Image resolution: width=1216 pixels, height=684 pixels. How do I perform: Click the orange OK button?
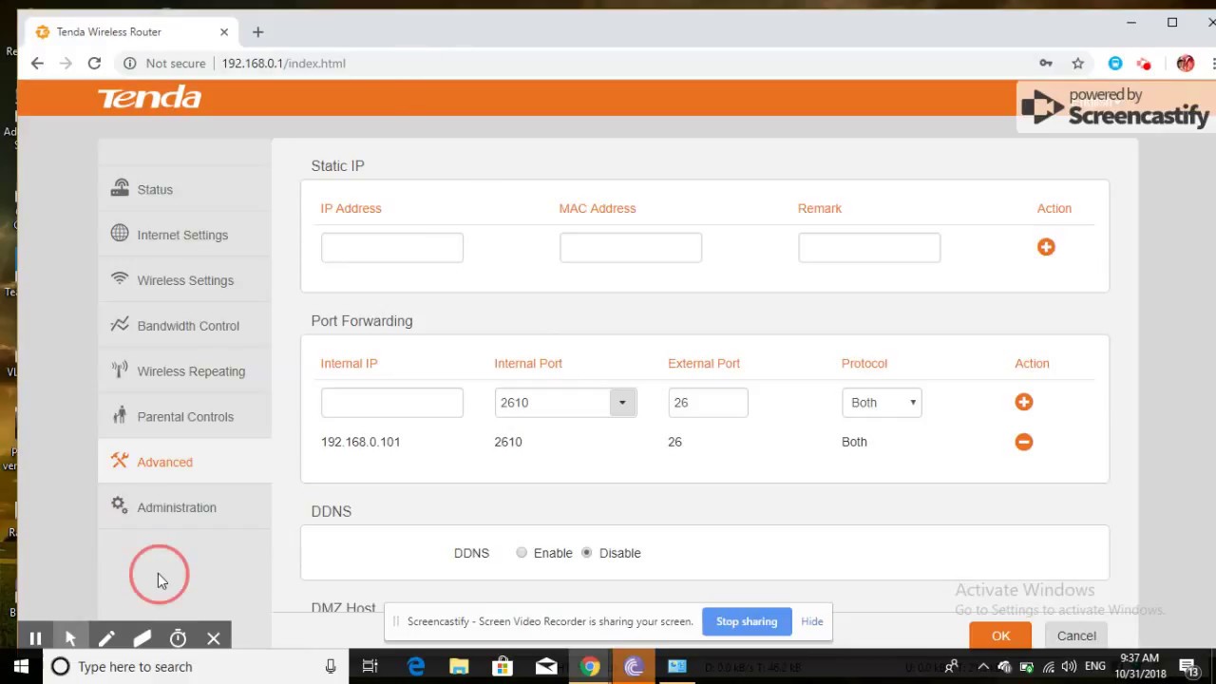pyautogui.click(x=1000, y=636)
